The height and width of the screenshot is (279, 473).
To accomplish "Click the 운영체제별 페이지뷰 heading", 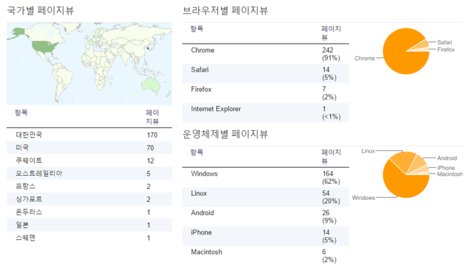I will [x=225, y=134].
